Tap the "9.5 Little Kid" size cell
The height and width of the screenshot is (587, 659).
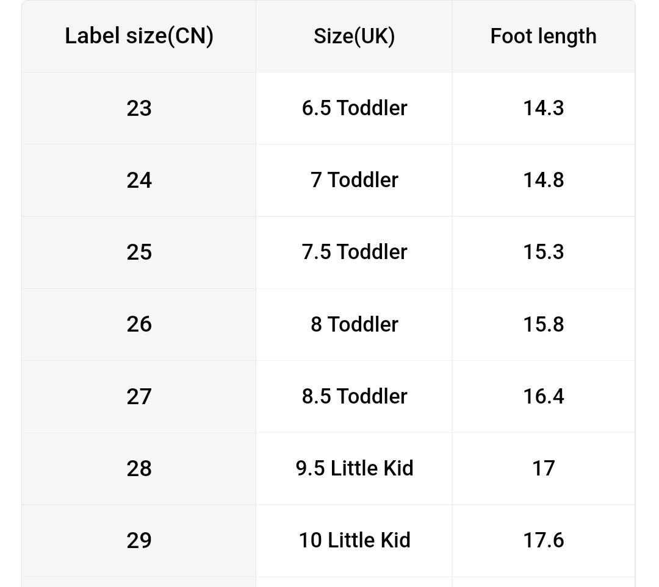(354, 469)
